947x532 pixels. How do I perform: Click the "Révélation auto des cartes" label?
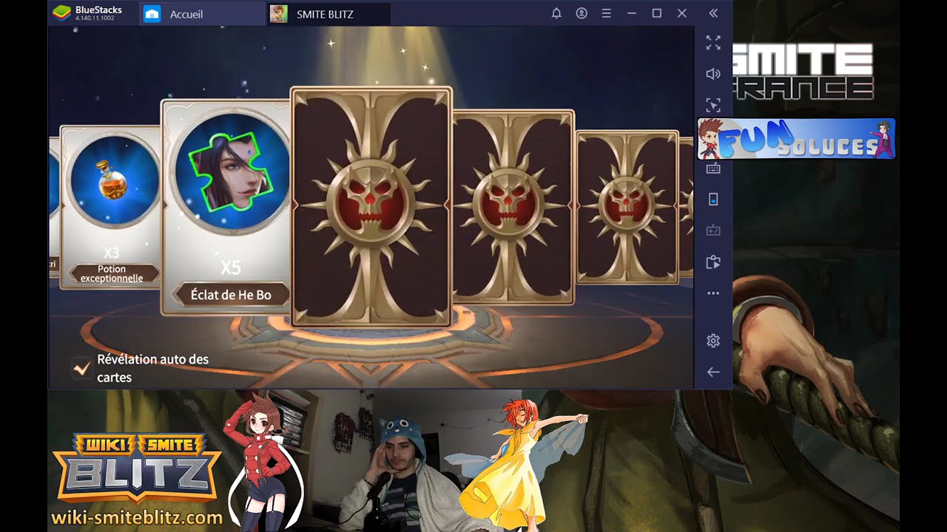pyautogui.click(x=153, y=368)
